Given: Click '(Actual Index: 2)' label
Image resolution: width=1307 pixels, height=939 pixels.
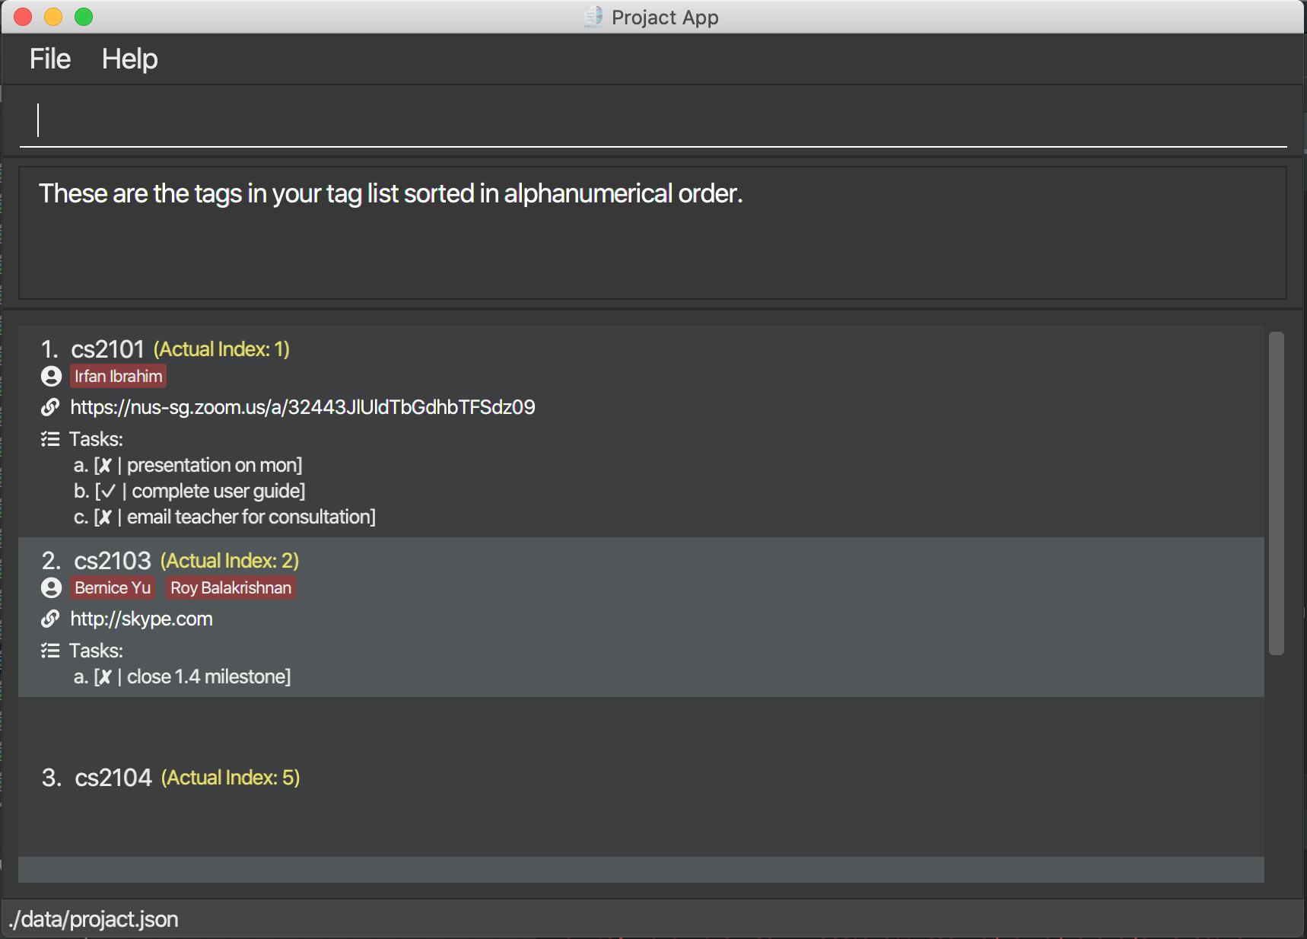Looking at the screenshot, I should (230, 561).
